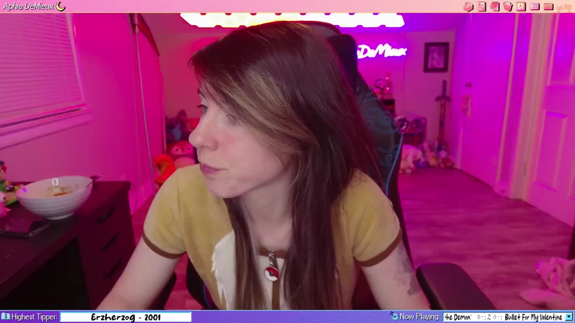This screenshot has height=323, width=575.
Task: Click the pink monthly calendar grid icon
Action: [x=548, y=7]
